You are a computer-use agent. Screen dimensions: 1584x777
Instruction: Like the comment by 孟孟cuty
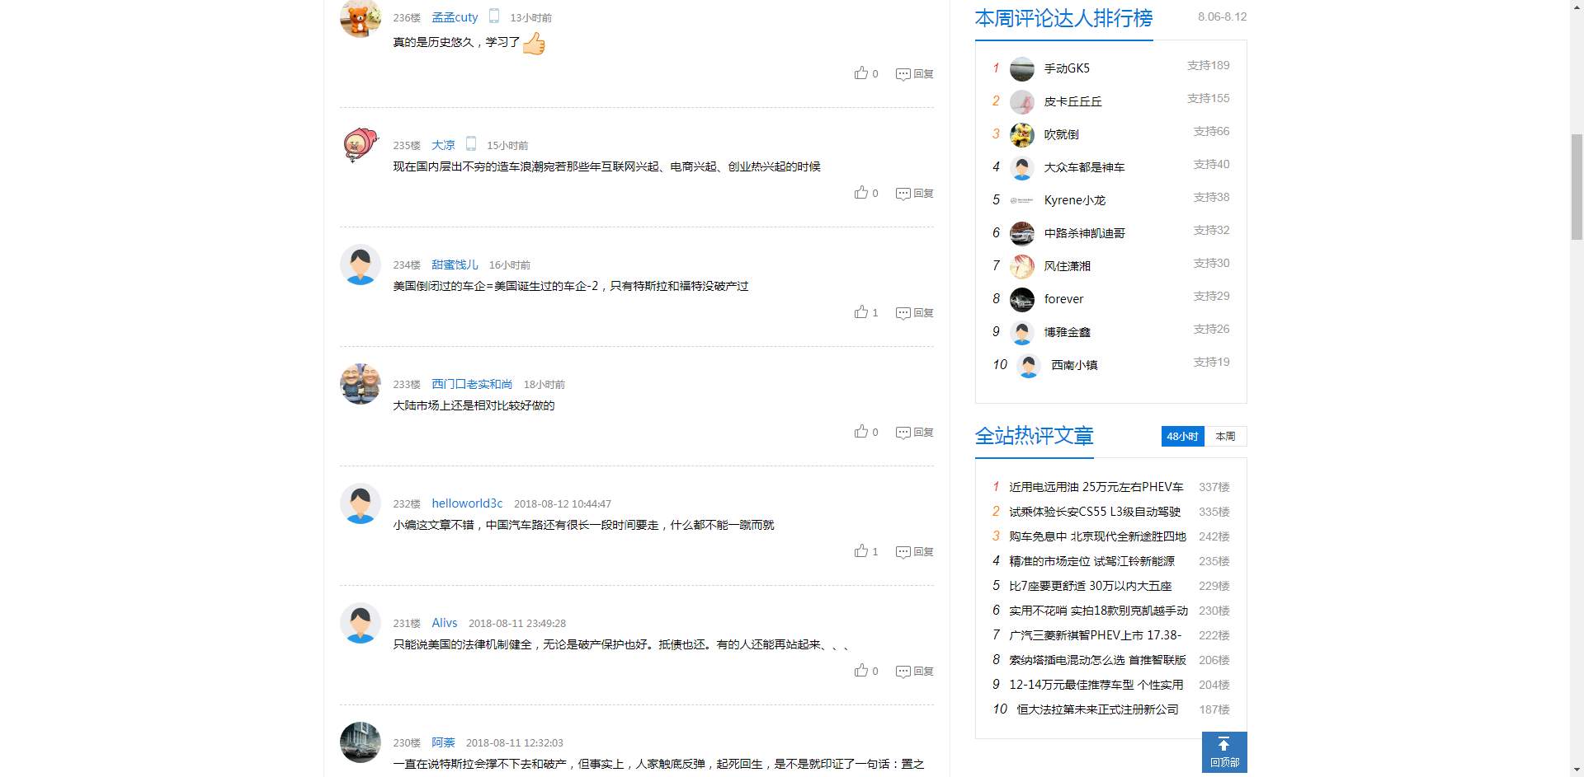coord(861,73)
